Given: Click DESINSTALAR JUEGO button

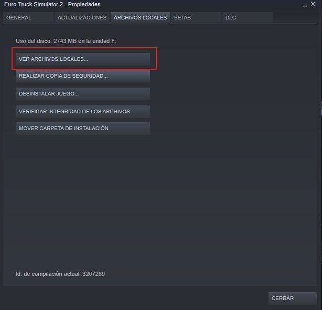Looking at the screenshot, I should (83, 94).
